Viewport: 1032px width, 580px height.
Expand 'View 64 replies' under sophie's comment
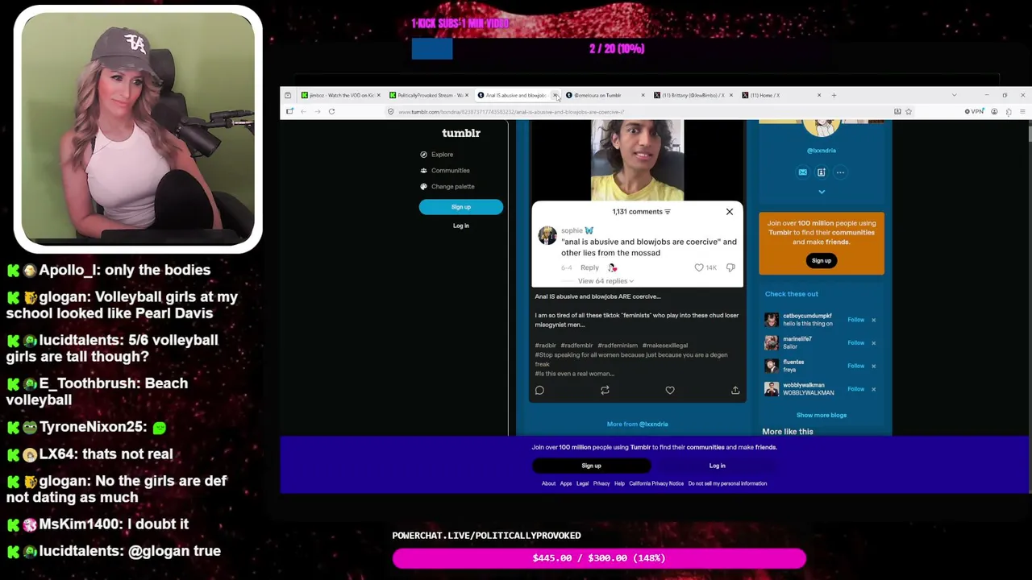[x=605, y=281]
